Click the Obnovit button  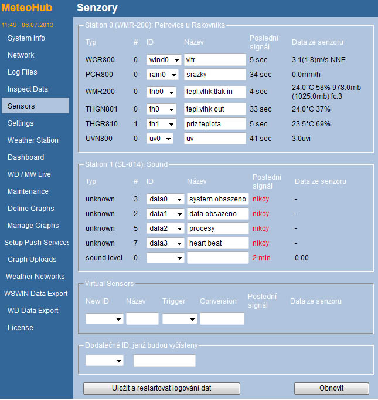pyautogui.click(x=332, y=388)
